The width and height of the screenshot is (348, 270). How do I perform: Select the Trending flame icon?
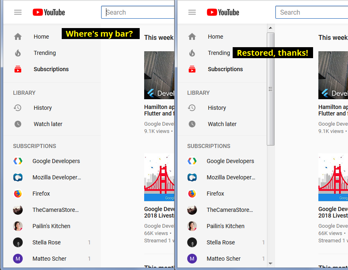click(18, 52)
